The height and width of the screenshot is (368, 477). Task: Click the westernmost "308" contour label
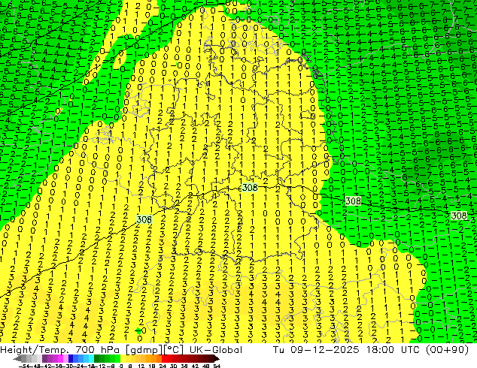click(x=144, y=219)
